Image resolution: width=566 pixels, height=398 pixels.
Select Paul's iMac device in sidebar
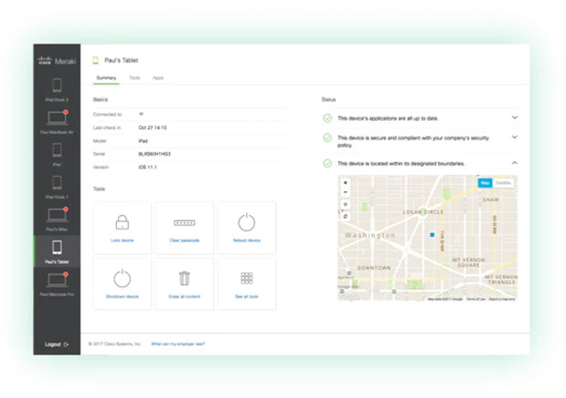(x=57, y=218)
